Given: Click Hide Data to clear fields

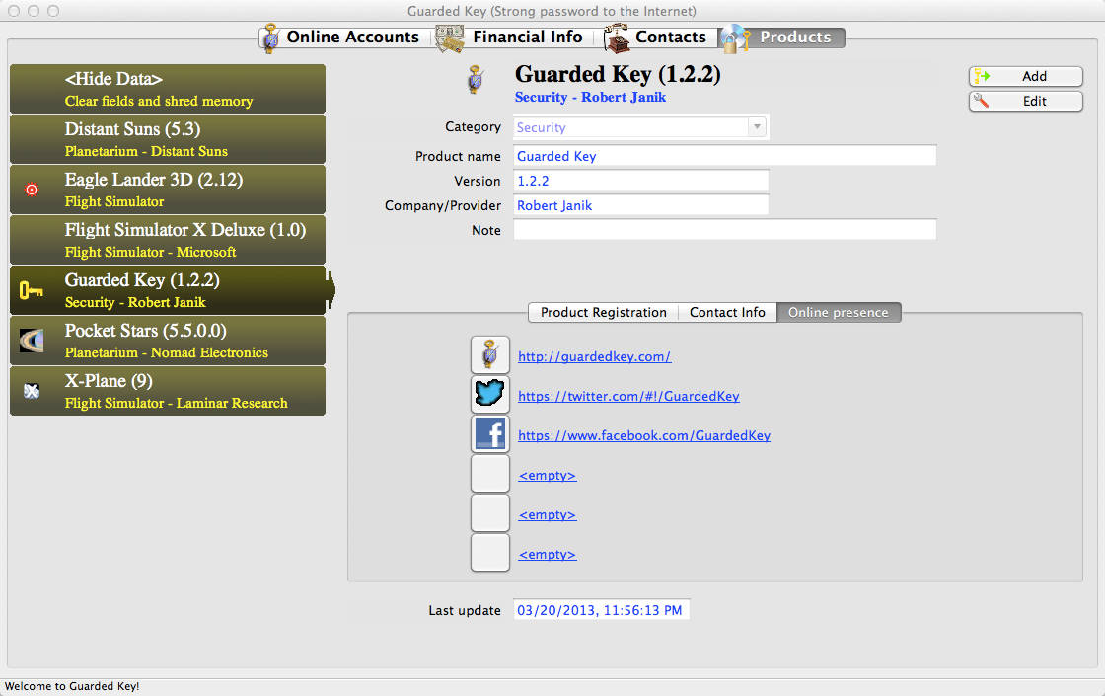Looking at the screenshot, I should pyautogui.click(x=168, y=89).
